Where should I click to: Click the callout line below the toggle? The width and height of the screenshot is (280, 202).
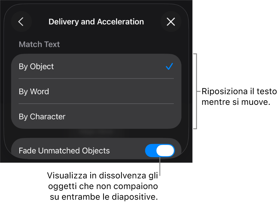[160, 166]
